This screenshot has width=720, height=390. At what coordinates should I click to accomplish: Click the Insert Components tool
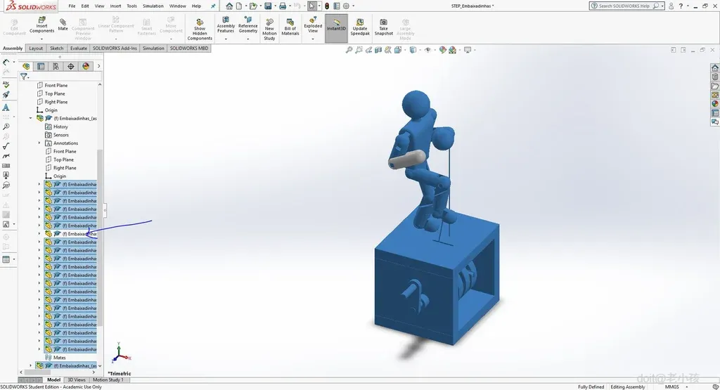point(41,25)
